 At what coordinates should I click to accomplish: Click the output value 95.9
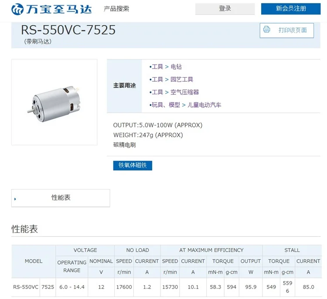coord(251,287)
